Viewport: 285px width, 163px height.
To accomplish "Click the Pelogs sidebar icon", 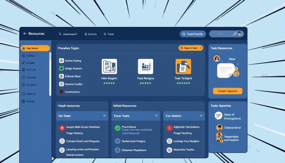I will point(23,101).
